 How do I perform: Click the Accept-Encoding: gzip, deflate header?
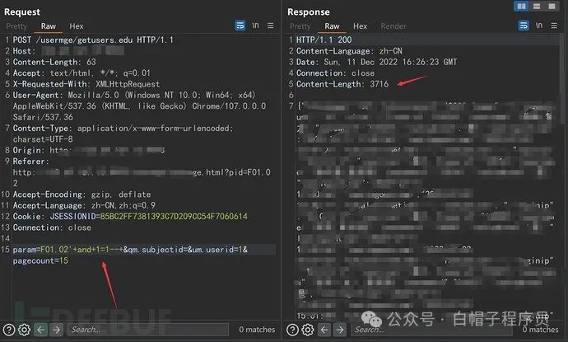point(81,194)
